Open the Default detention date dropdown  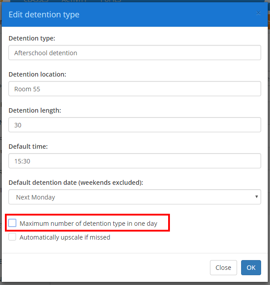(x=134, y=197)
